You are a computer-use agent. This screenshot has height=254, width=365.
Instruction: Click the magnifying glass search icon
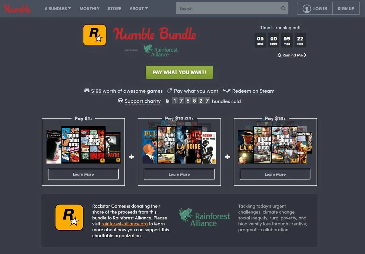pyautogui.click(x=283, y=8)
